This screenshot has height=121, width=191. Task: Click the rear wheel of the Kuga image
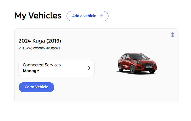120,68
